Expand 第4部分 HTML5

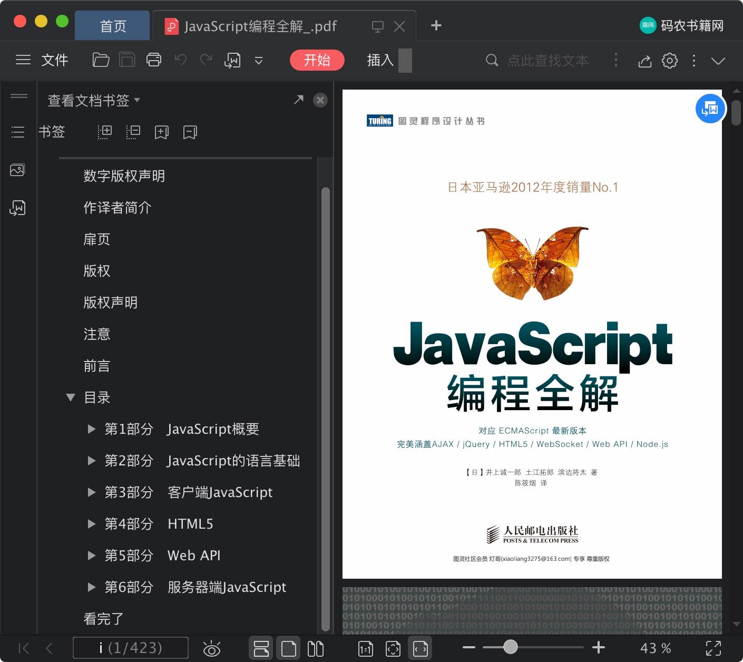(92, 524)
